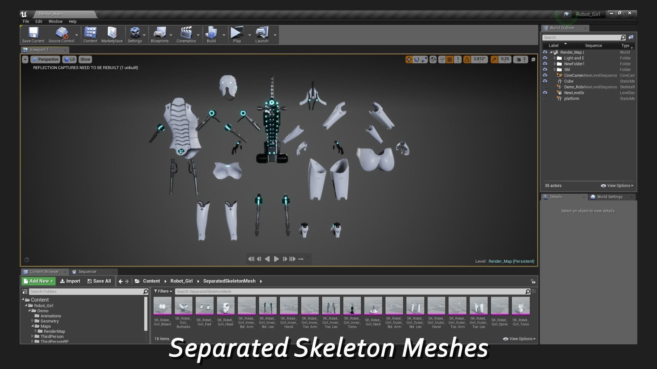Open the Add New dropdown

click(39, 281)
